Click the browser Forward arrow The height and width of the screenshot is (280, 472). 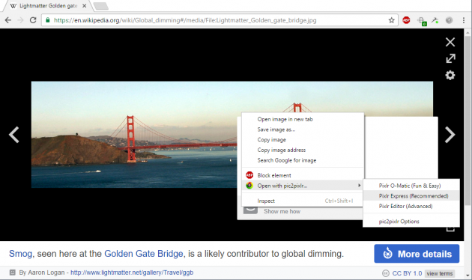[x=20, y=20]
